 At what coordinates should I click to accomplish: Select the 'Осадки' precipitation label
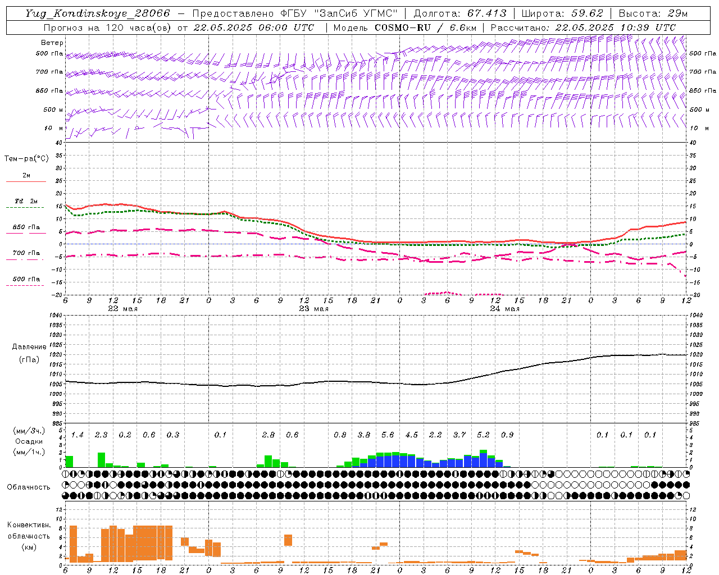coord(29,441)
